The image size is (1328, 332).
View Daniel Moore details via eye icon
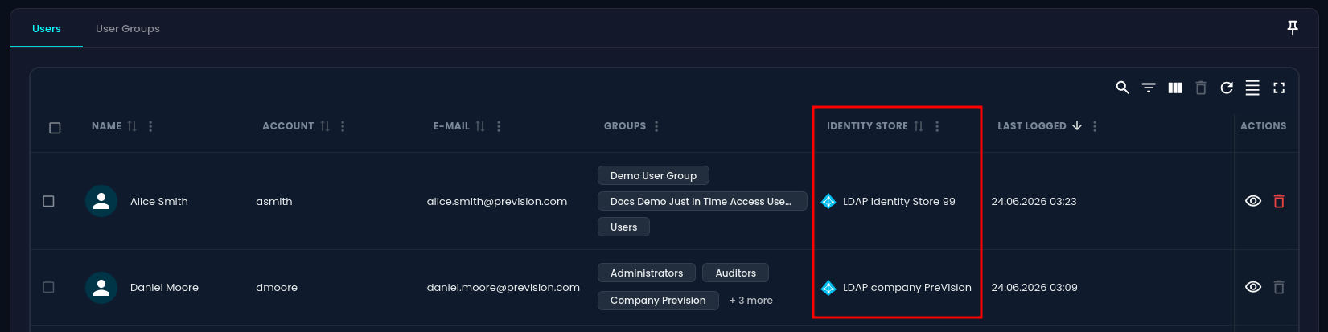(x=1253, y=287)
